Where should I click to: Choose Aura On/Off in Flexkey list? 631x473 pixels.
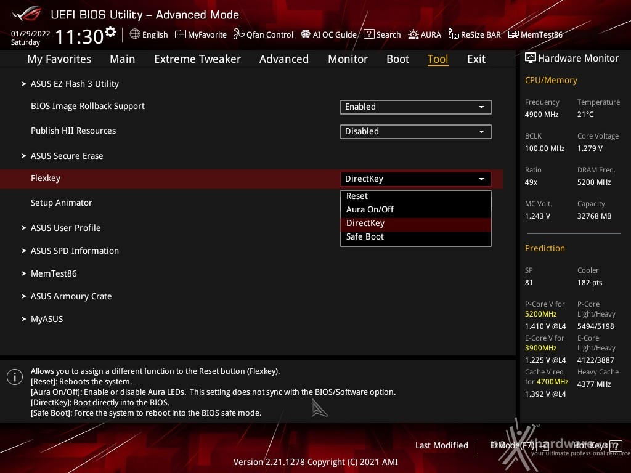416,209
